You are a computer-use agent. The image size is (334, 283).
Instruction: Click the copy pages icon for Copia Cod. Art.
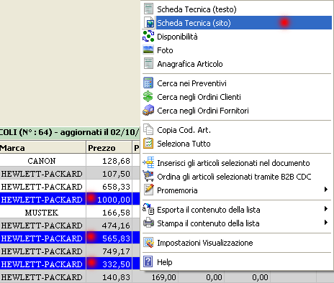[x=148, y=129]
